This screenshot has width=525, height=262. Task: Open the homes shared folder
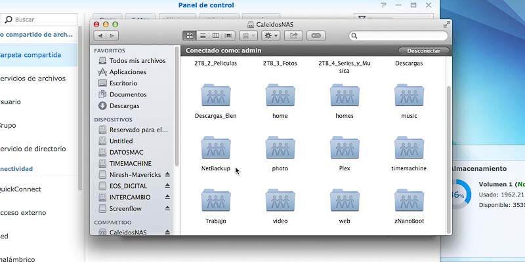click(x=345, y=102)
